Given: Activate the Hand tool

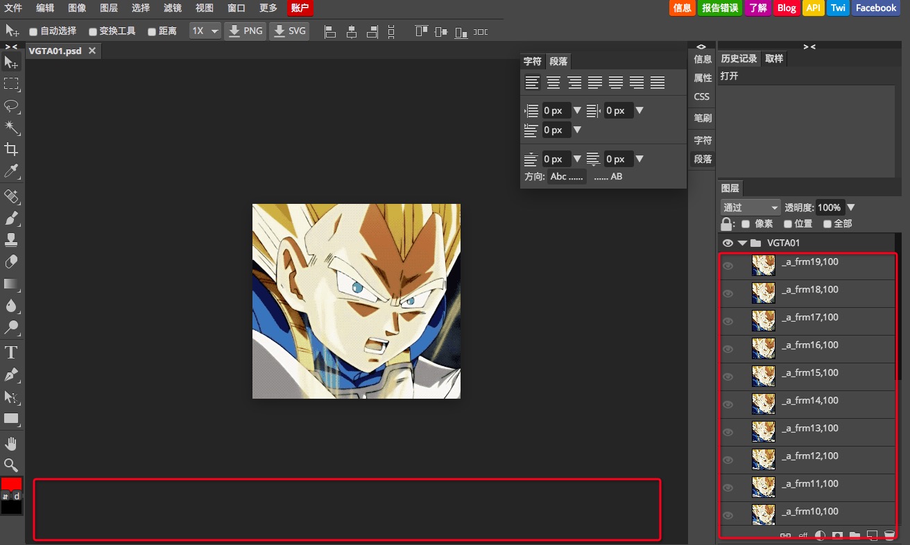Looking at the screenshot, I should pyautogui.click(x=11, y=443).
